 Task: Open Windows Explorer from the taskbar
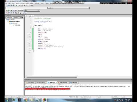point(32,100)
